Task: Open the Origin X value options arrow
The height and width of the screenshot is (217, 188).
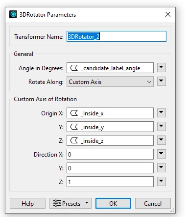Action: pyautogui.click(x=162, y=112)
